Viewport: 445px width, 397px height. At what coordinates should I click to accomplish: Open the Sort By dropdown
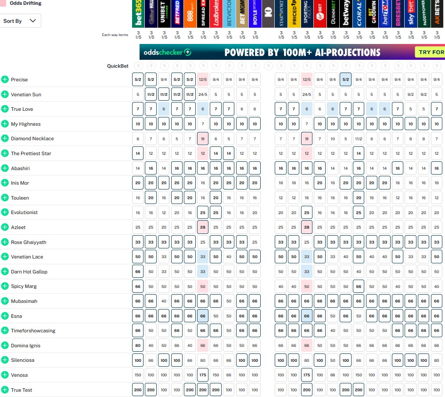(20, 21)
